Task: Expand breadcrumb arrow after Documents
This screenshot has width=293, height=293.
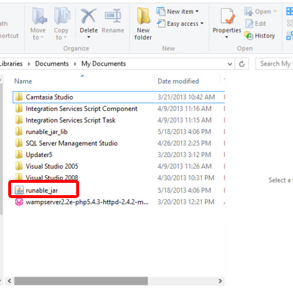Action: pos(75,64)
